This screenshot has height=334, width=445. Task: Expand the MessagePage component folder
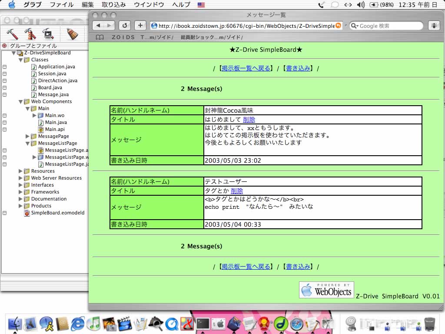pos(28,136)
